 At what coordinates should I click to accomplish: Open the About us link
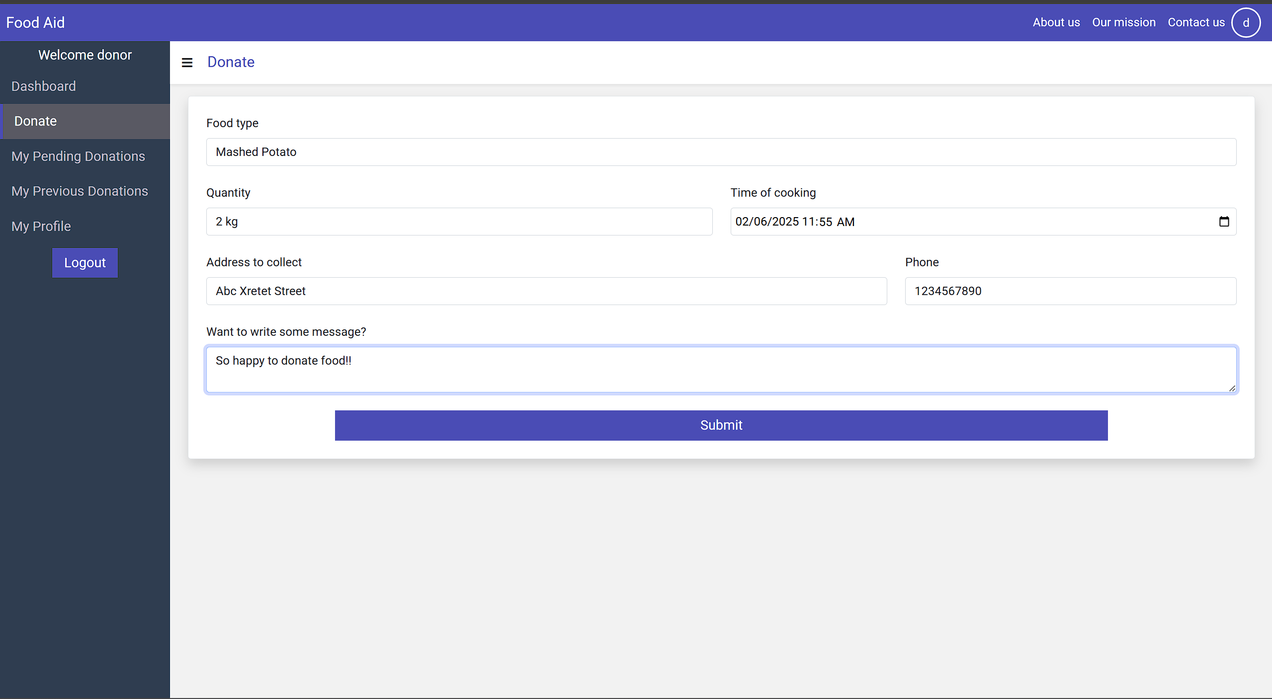[x=1056, y=23]
